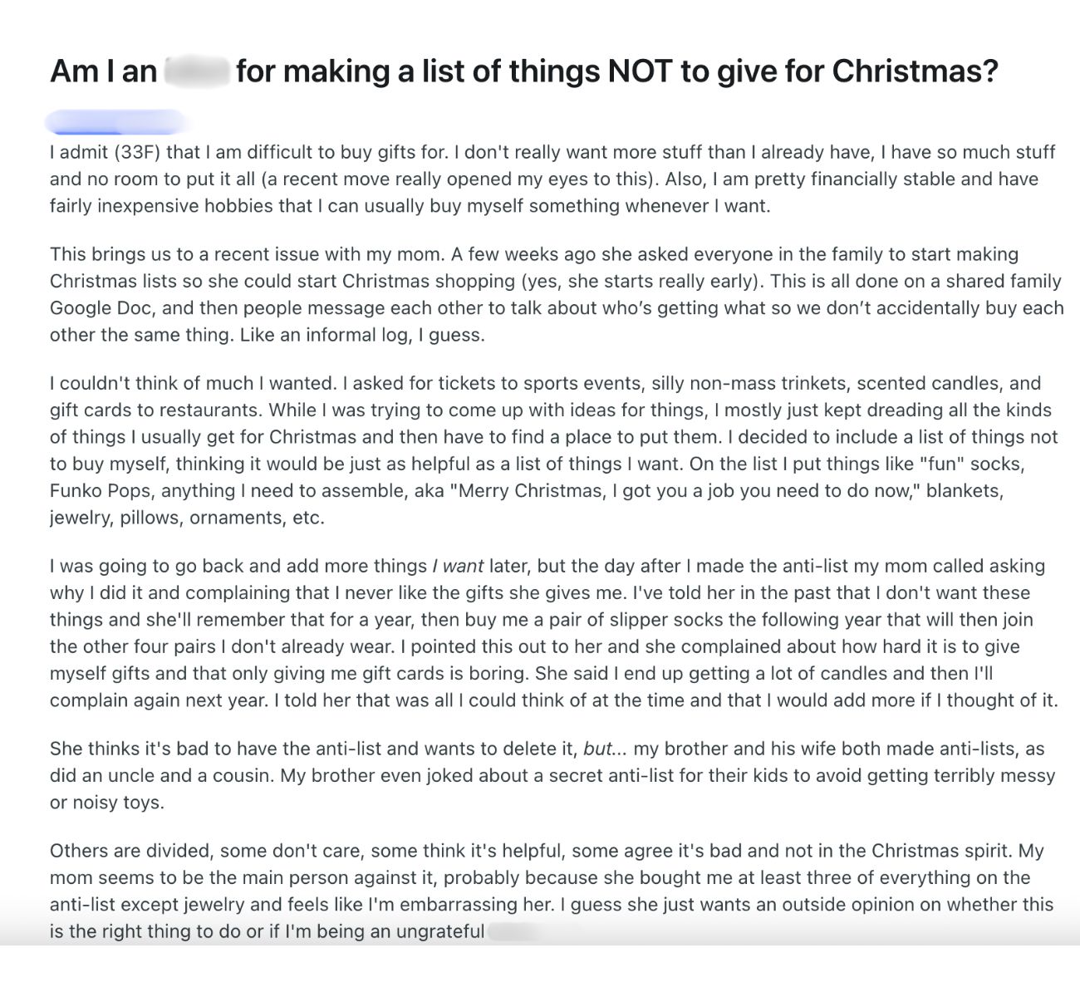Click the blurred word ending the post
The width and height of the screenshot is (1080, 997).
(x=519, y=931)
